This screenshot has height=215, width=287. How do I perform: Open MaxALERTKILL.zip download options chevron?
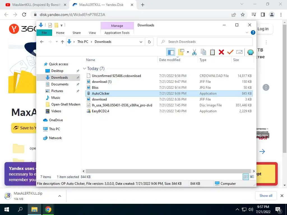click(x=60, y=196)
